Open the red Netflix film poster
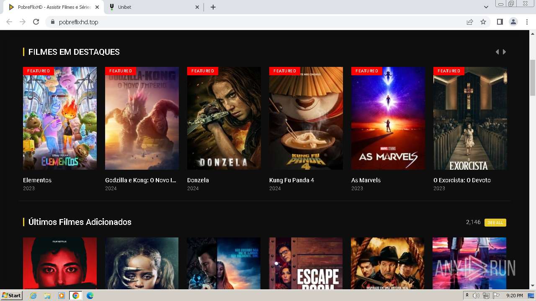 tap(60, 263)
